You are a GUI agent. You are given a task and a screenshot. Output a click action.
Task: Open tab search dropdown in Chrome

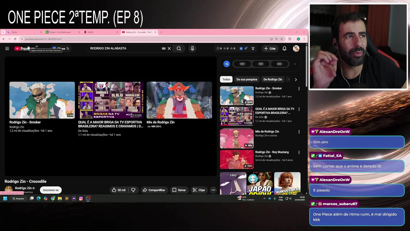coord(3,32)
